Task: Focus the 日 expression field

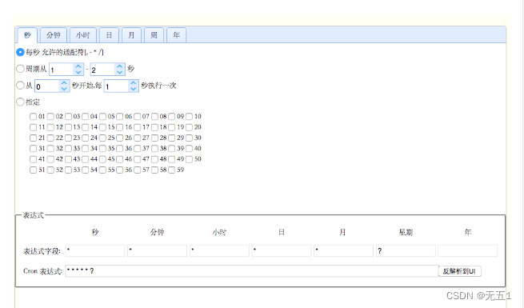Action: click(x=282, y=250)
